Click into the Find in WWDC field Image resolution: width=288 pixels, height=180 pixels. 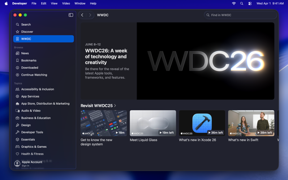tap(241, 15)
